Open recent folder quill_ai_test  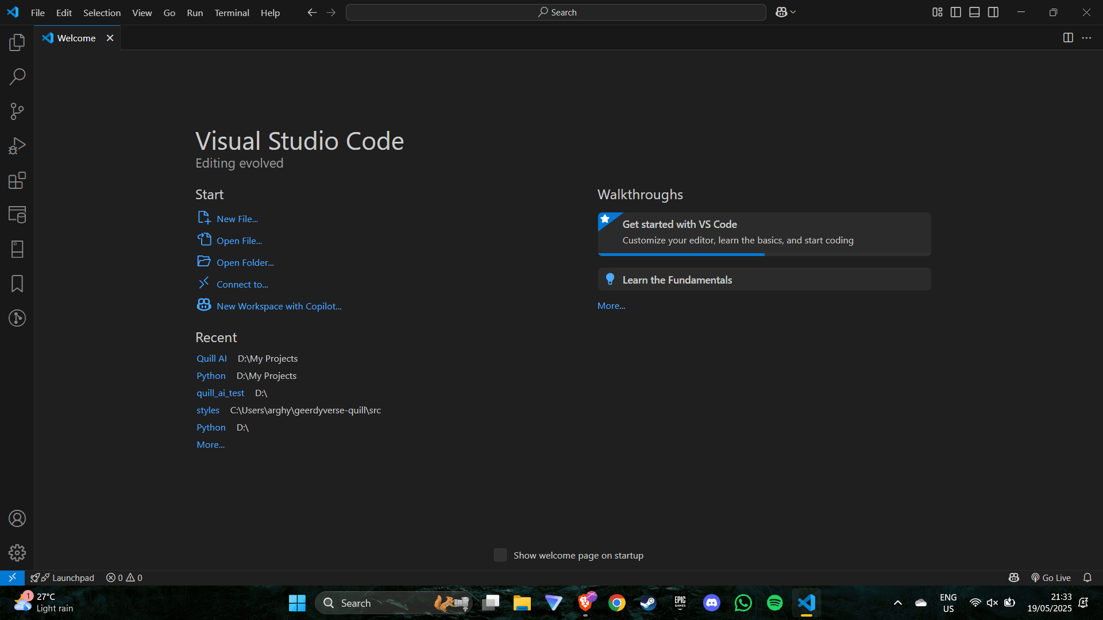coord(220,393)
